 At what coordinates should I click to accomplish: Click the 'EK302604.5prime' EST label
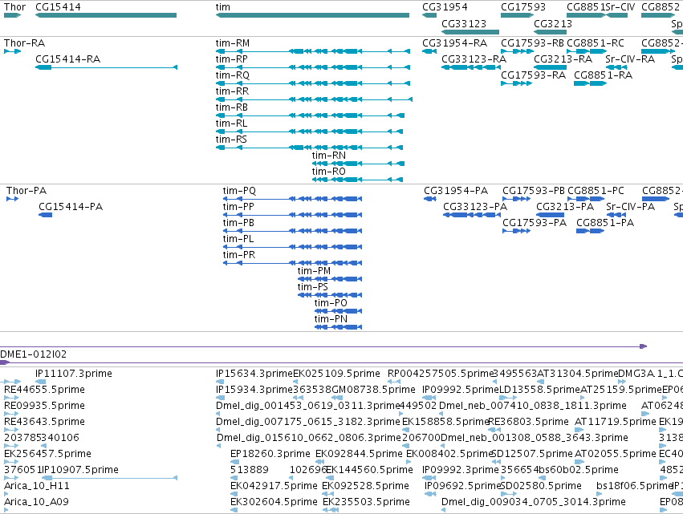point(274,502)
